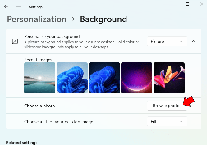Click the Related settings heading
Image resolution: width=207 pixels, height=145 pixels.
(x=22, y=143)
